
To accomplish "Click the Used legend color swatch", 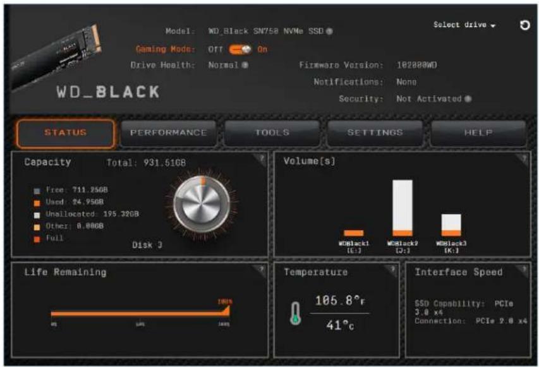I will pos(37,203).
